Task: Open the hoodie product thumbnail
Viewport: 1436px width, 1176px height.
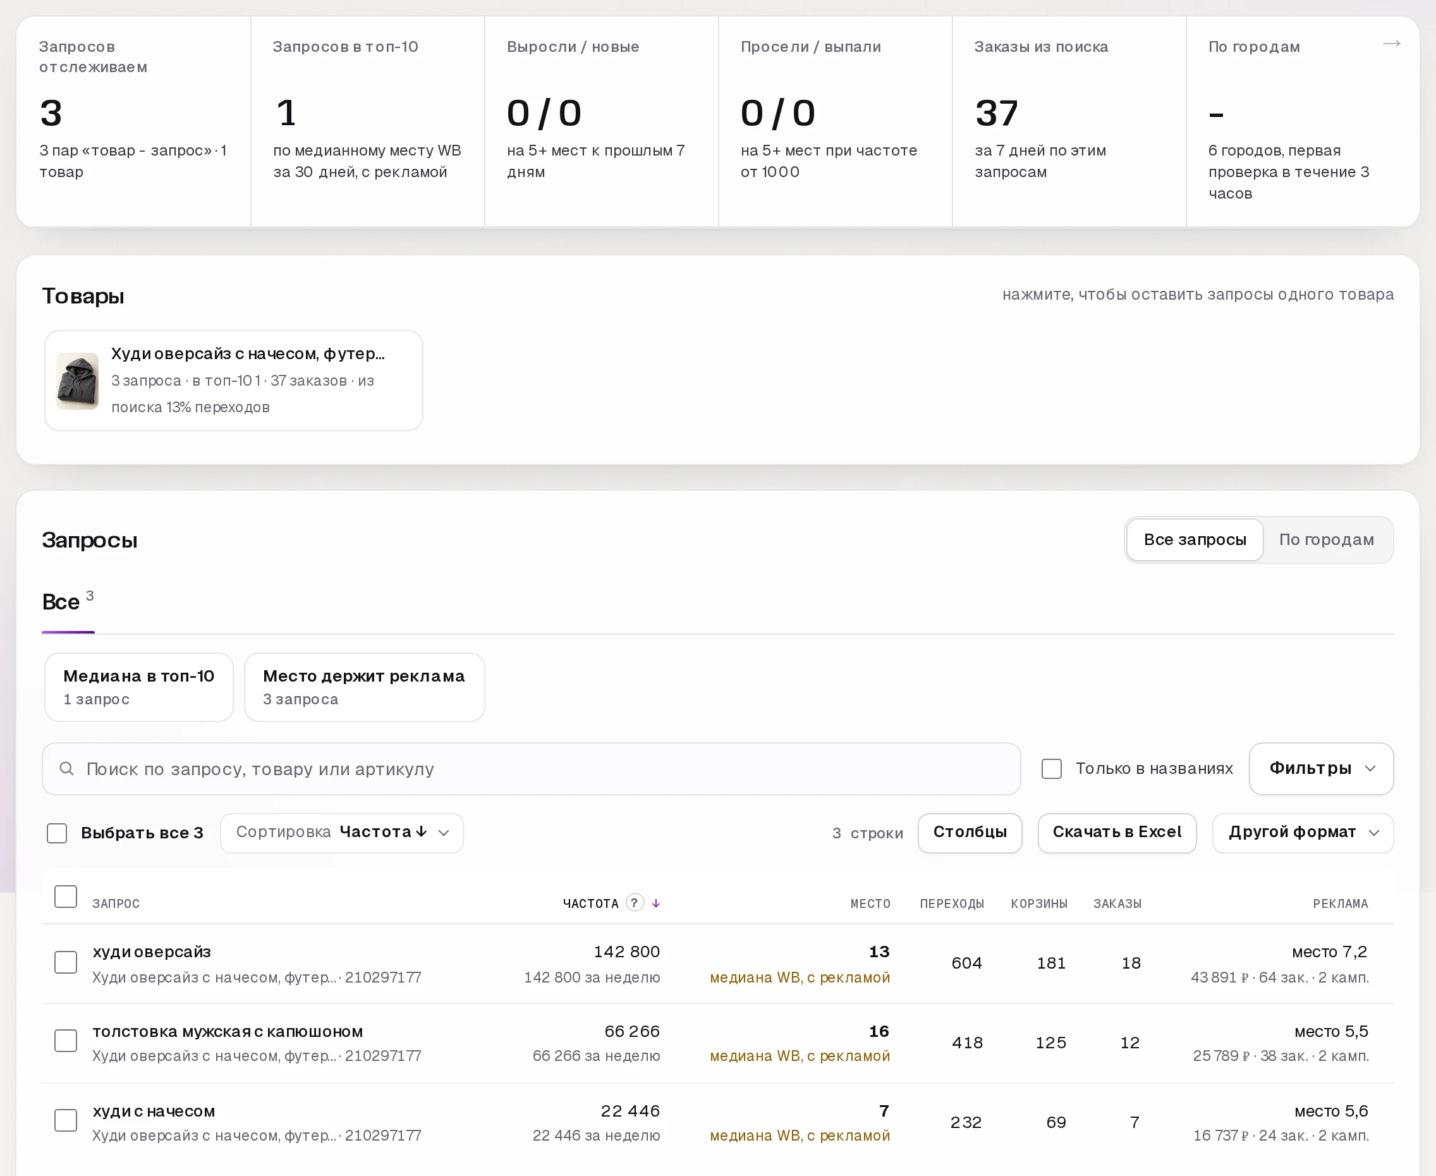Action: pos(77,381)
